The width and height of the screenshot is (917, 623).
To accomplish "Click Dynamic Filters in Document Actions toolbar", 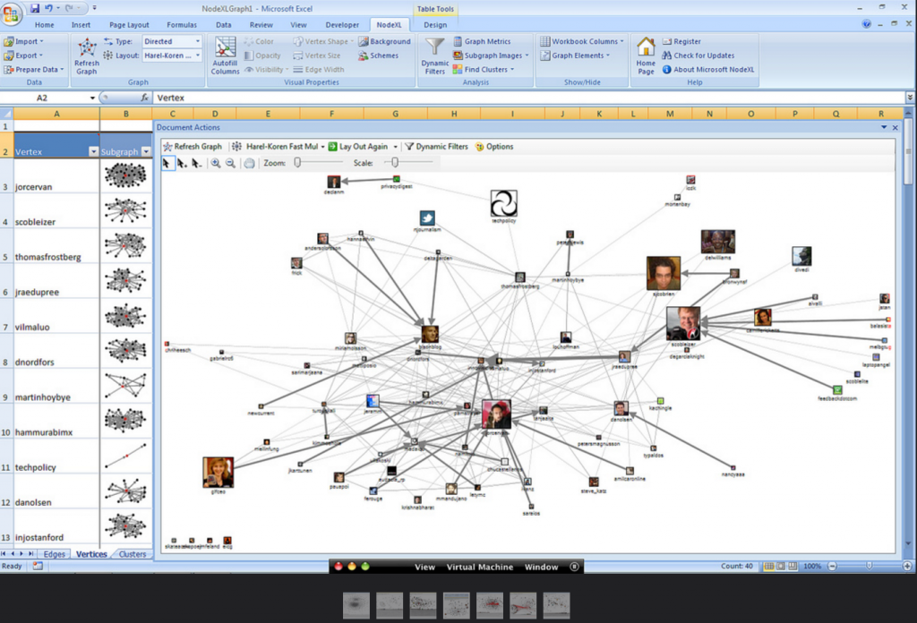I will [436, 147].
